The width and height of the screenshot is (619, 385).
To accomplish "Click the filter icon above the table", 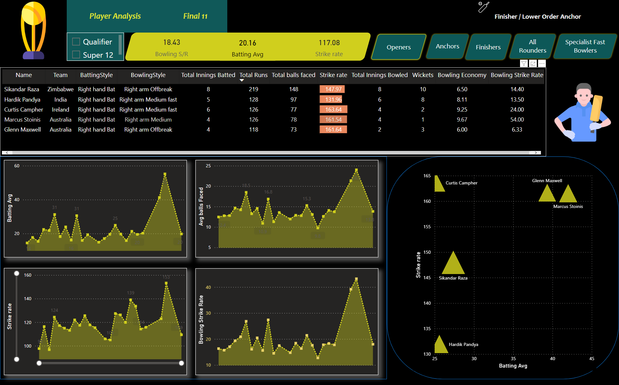I will click(x=524, y=64).
